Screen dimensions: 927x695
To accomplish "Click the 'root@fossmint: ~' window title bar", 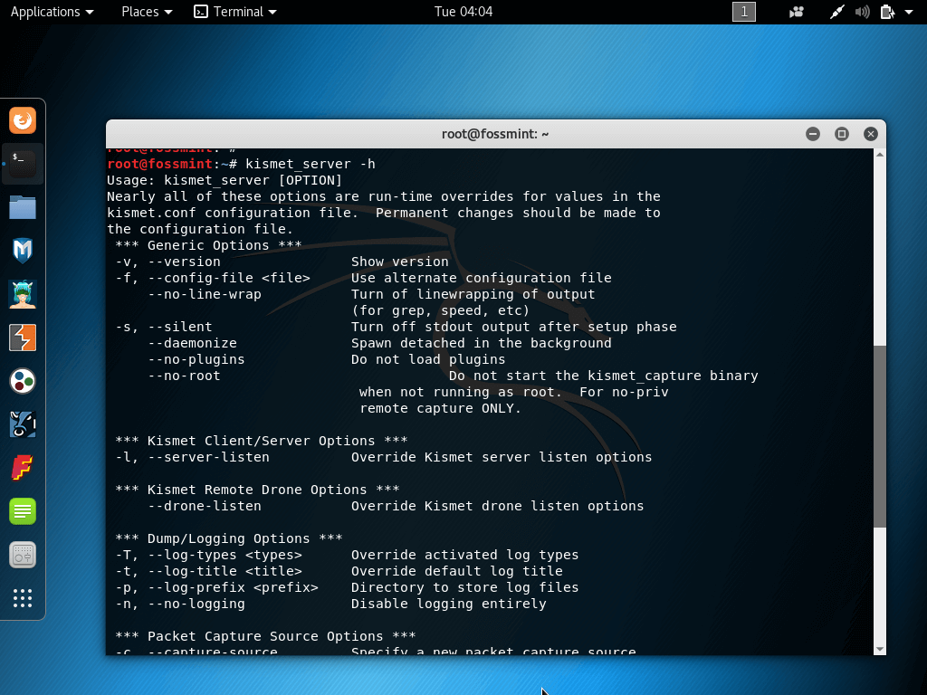I will tap(495, 134).
